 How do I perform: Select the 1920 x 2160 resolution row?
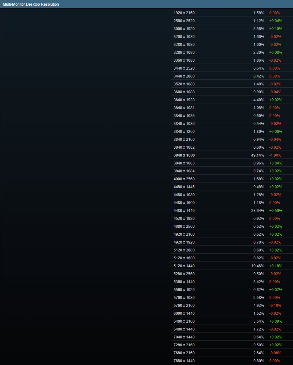(232, 13)
